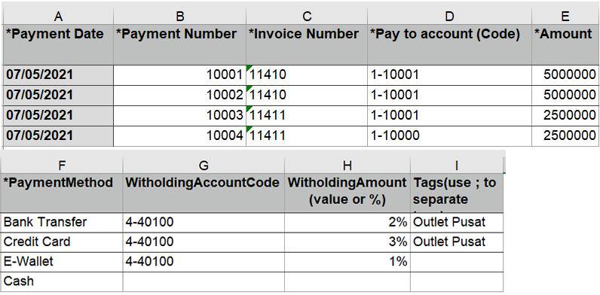Select the 1% withholding amount cell
The image size is (600, 295).
pos(347,262)
